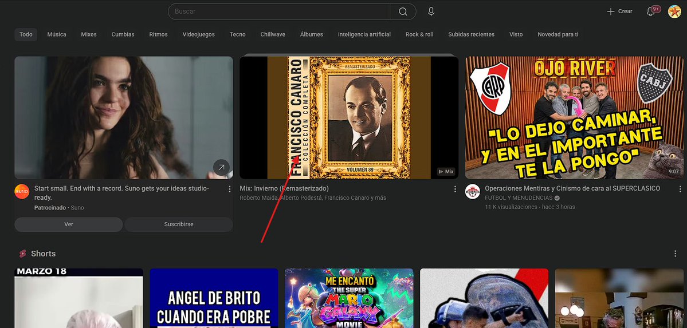
Task: Open the MARZO 18 short
Action: 79,298
